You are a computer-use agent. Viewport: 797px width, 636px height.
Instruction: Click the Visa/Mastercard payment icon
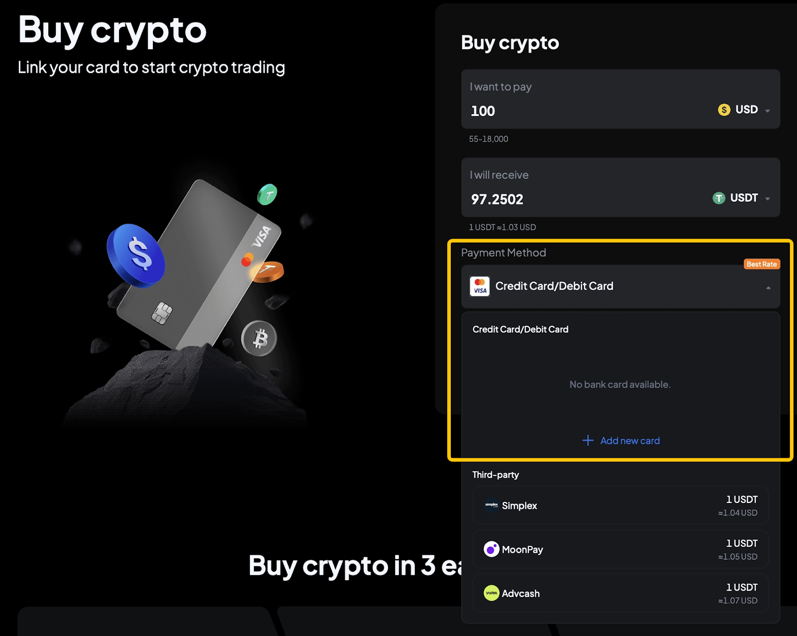480,286
